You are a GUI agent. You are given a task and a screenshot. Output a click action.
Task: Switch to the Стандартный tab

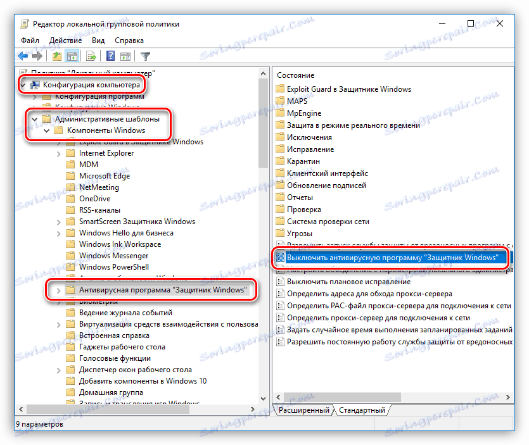click(362, 410)
